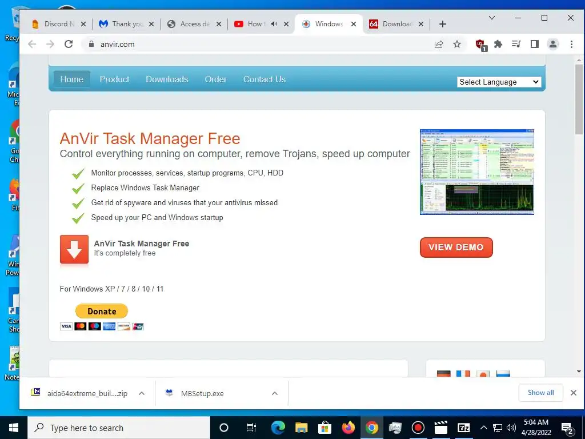Screen dimensions: 585x439
Task: Open the 7-Zip taskbar icon
Action: point(463,428)
